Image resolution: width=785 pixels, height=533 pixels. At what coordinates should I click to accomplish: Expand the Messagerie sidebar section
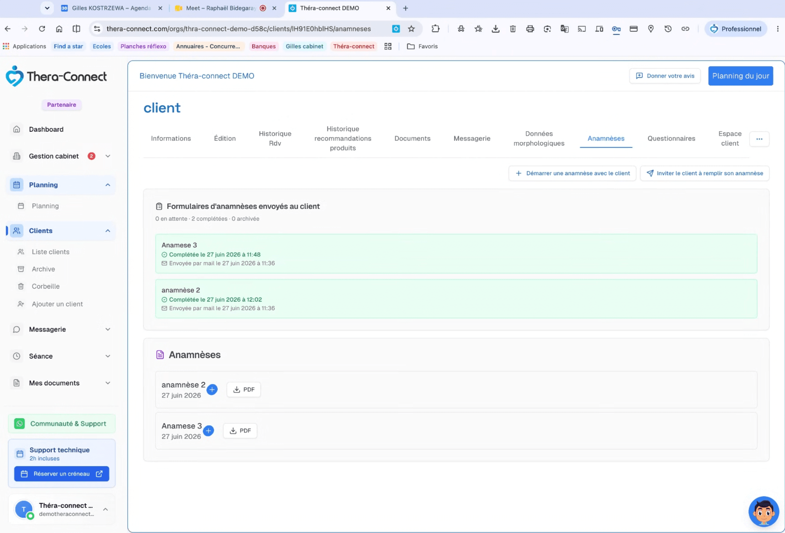(108, 329)
